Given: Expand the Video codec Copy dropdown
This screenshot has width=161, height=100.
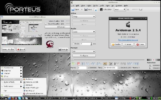Looking at the screenshot, I should point(84,16).
